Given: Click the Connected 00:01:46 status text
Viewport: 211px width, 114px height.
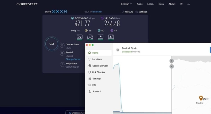Looking at the screenshot, I should 131,52.
